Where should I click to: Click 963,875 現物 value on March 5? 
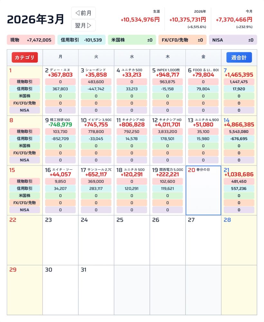(x=167, y=82)
